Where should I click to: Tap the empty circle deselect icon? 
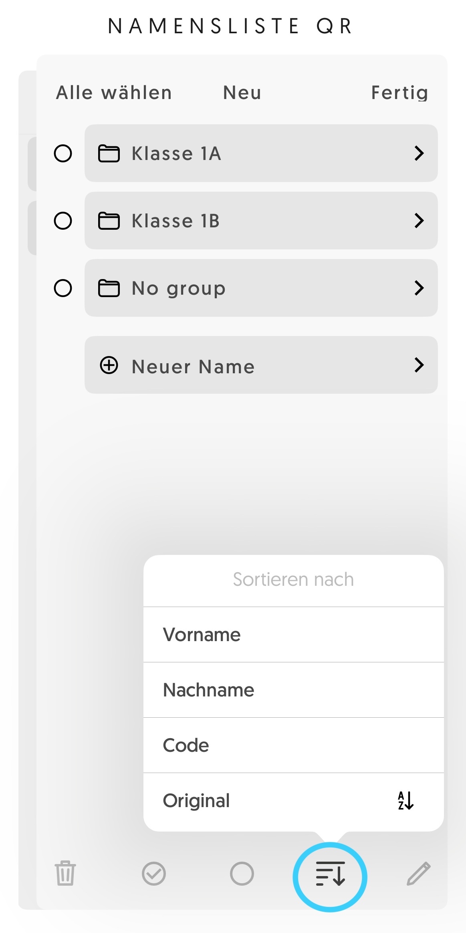click(242, 873)
